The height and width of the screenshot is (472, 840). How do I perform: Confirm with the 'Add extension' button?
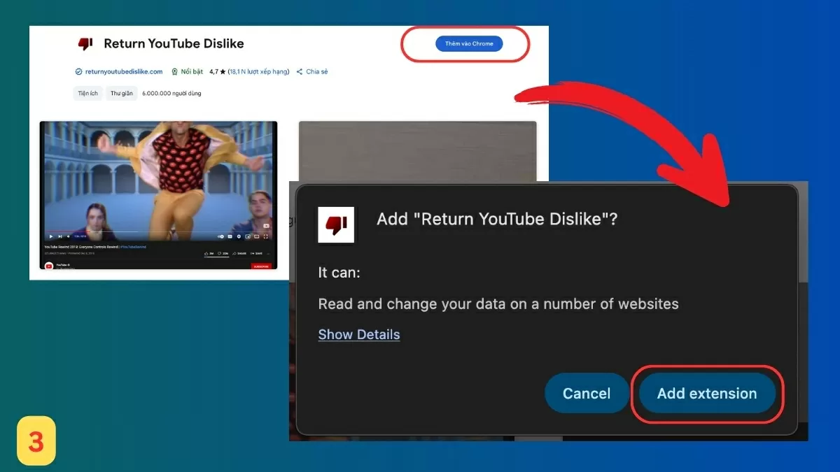[707, 393]
